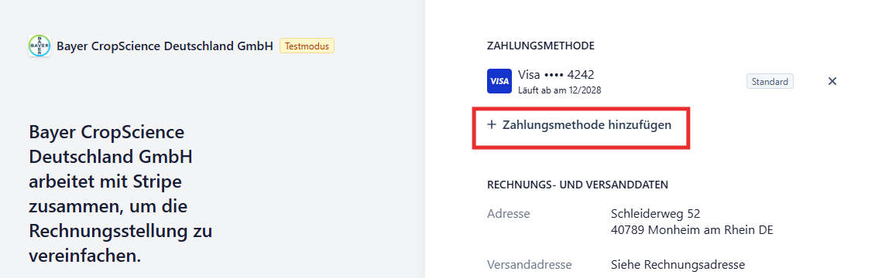Screen dimensions: 882x278
Task: Click the blue Visa card icon
Action: click(499, 81)
